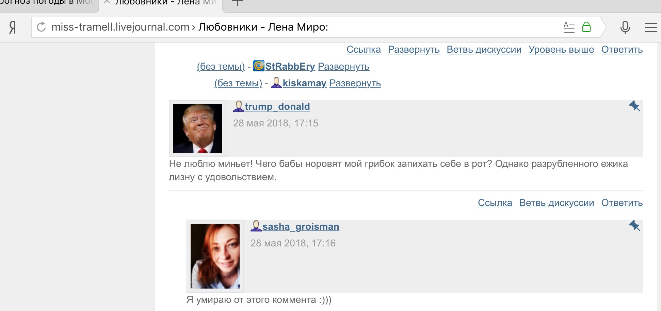
Task: Click the StRabbEry OpenID user icon
Action: [259, 66]
